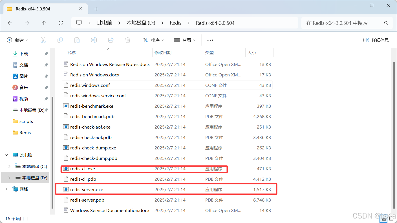Click the redis-server.exe application icon
397x223 pixels.
[x=66, y=189]
